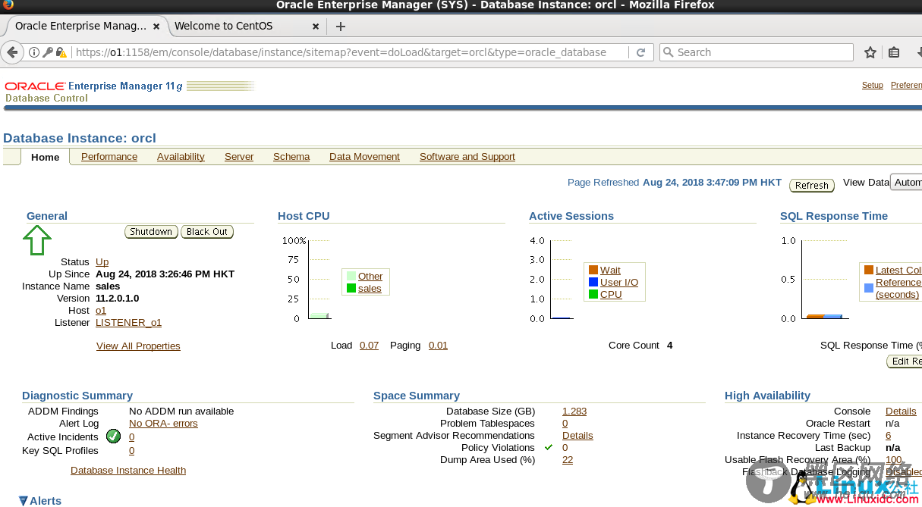Click the Active Incidents green check icon
This screenshot has width=922, height=507.
tap(113, 437)
